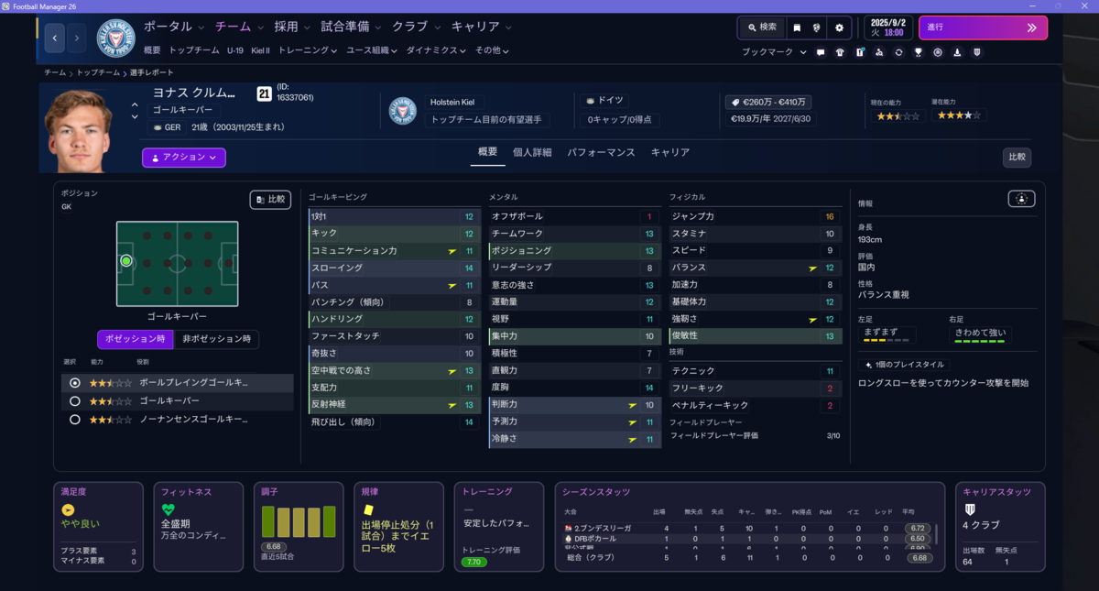Switch to パフォーマンス tab
Viewport: 1099px width, 591px height.
pos(601,152)
